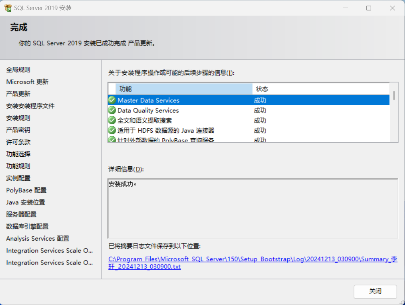
Task: Click the checkmark icon for the HDFS Java 连接器
Action: [x=112, y=130]
